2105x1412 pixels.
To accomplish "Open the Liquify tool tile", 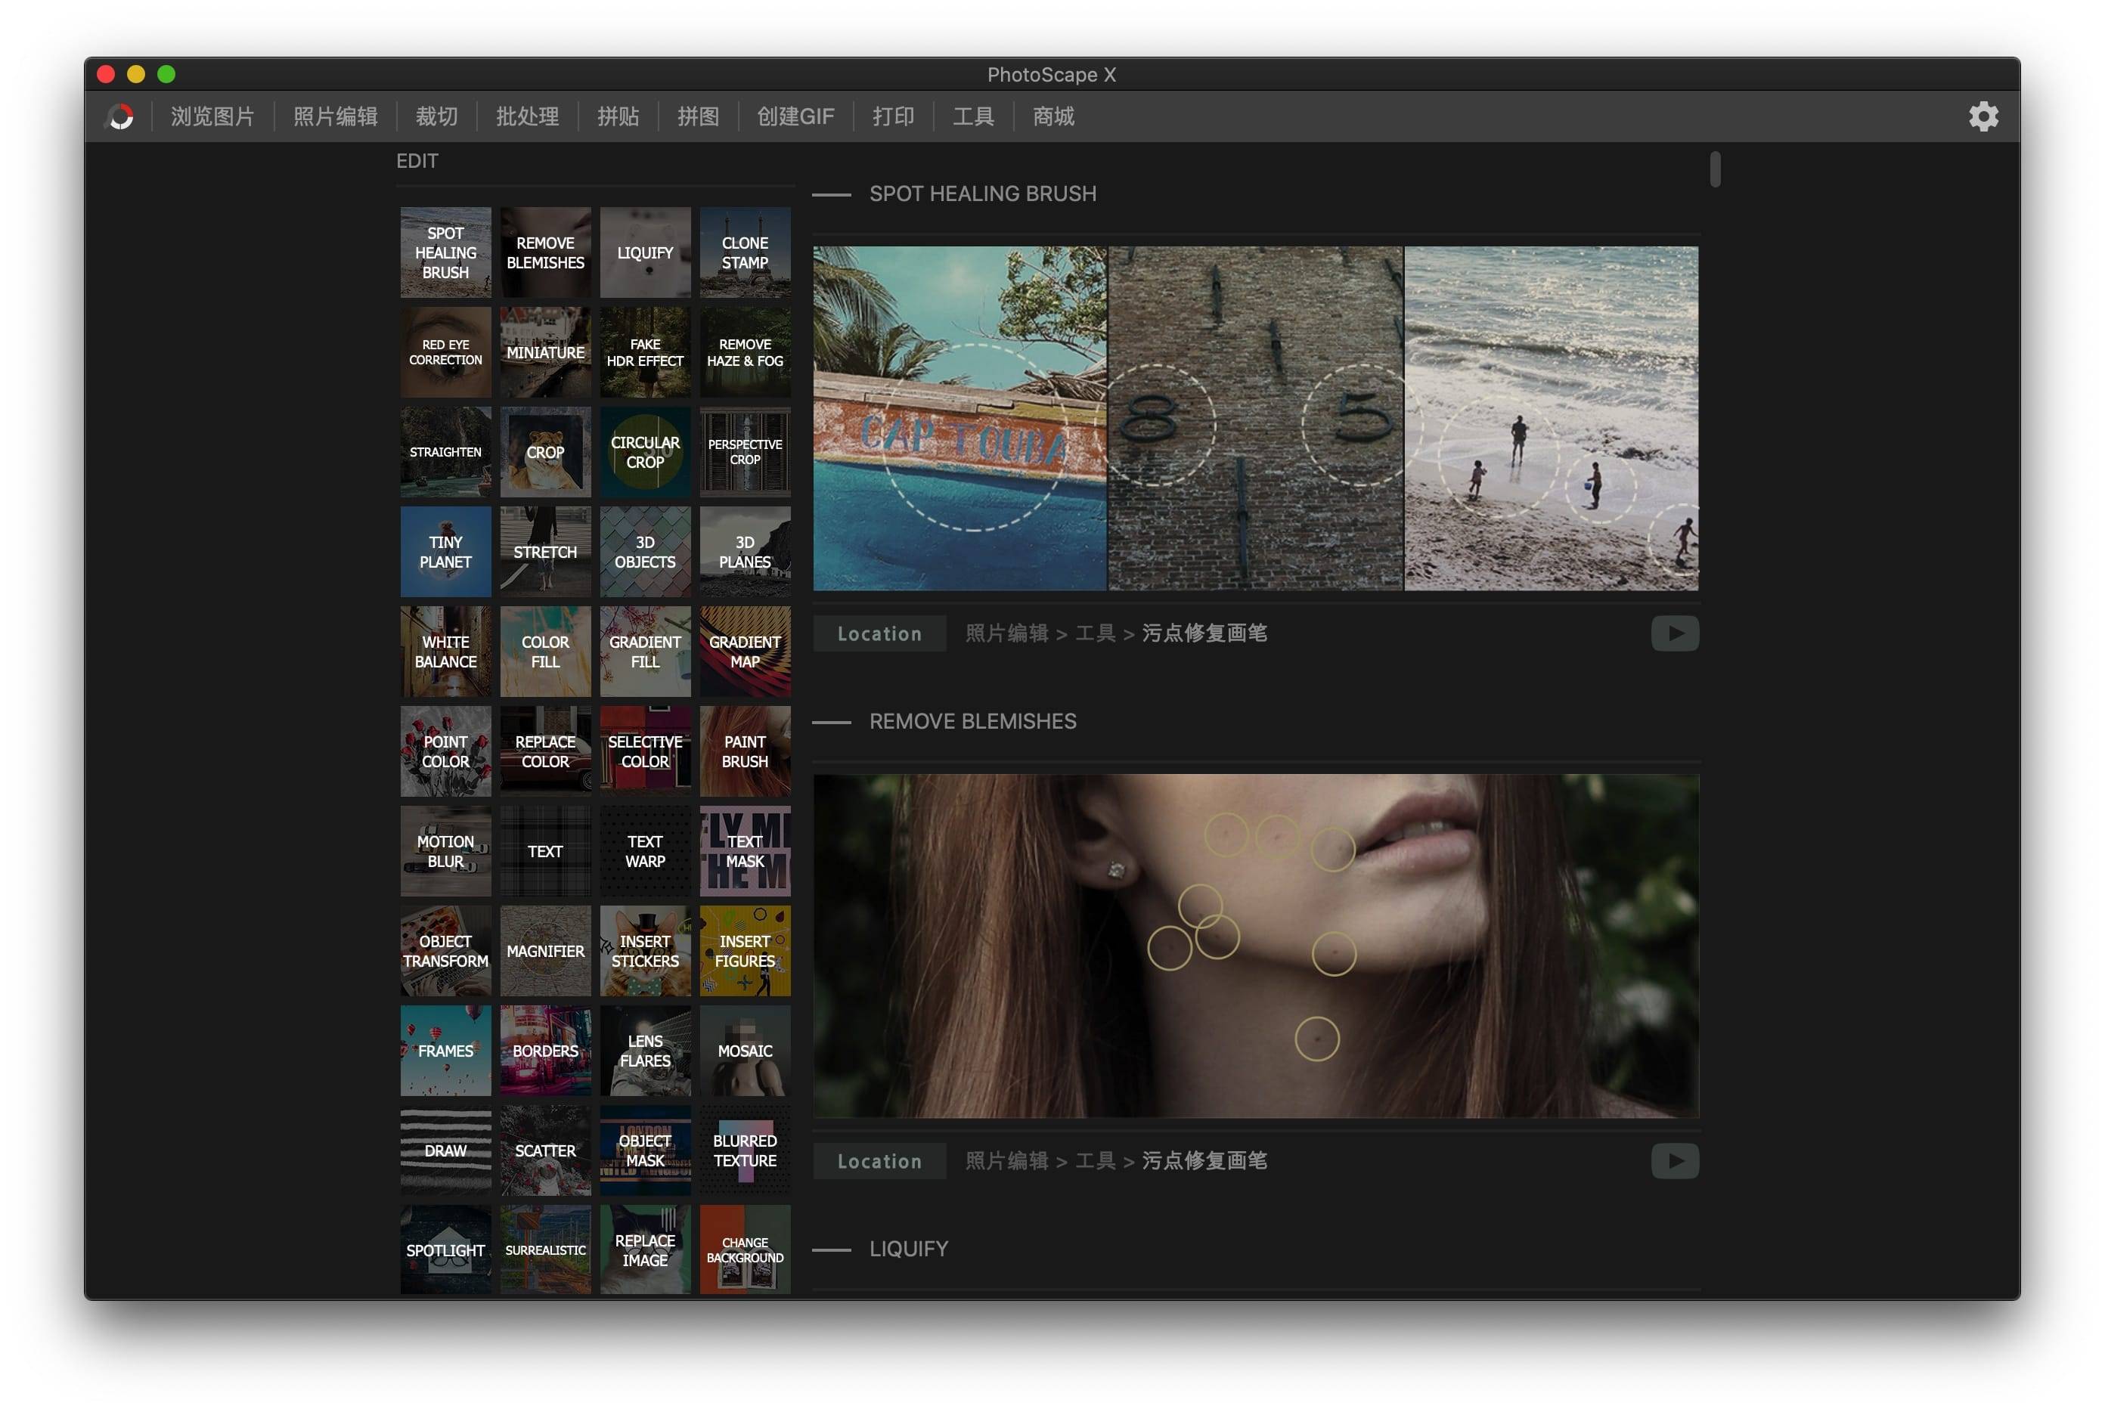I will 644,252.
